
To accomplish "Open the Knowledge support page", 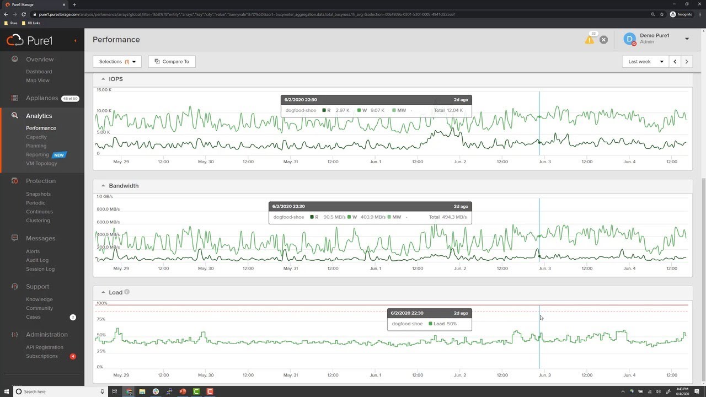I will tap(39, 299).
